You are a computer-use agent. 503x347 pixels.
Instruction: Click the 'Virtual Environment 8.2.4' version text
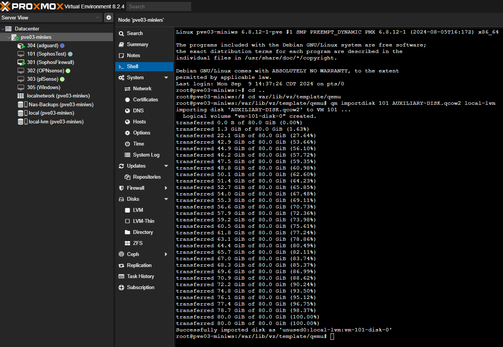point(95,6)
